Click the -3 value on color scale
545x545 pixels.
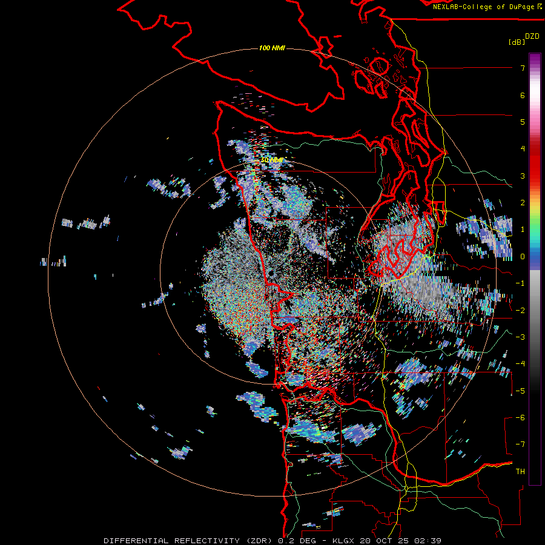pos(520,337)
